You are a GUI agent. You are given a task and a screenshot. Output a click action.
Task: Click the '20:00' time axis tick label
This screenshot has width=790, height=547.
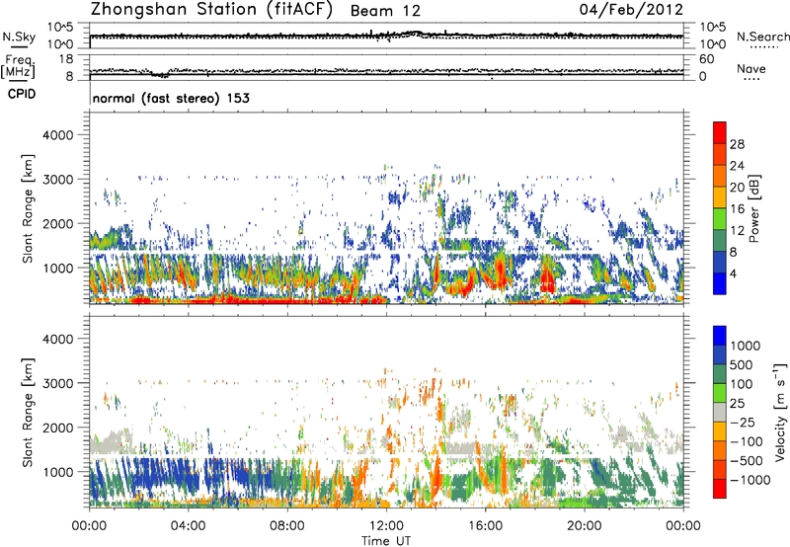coord(585,526)
